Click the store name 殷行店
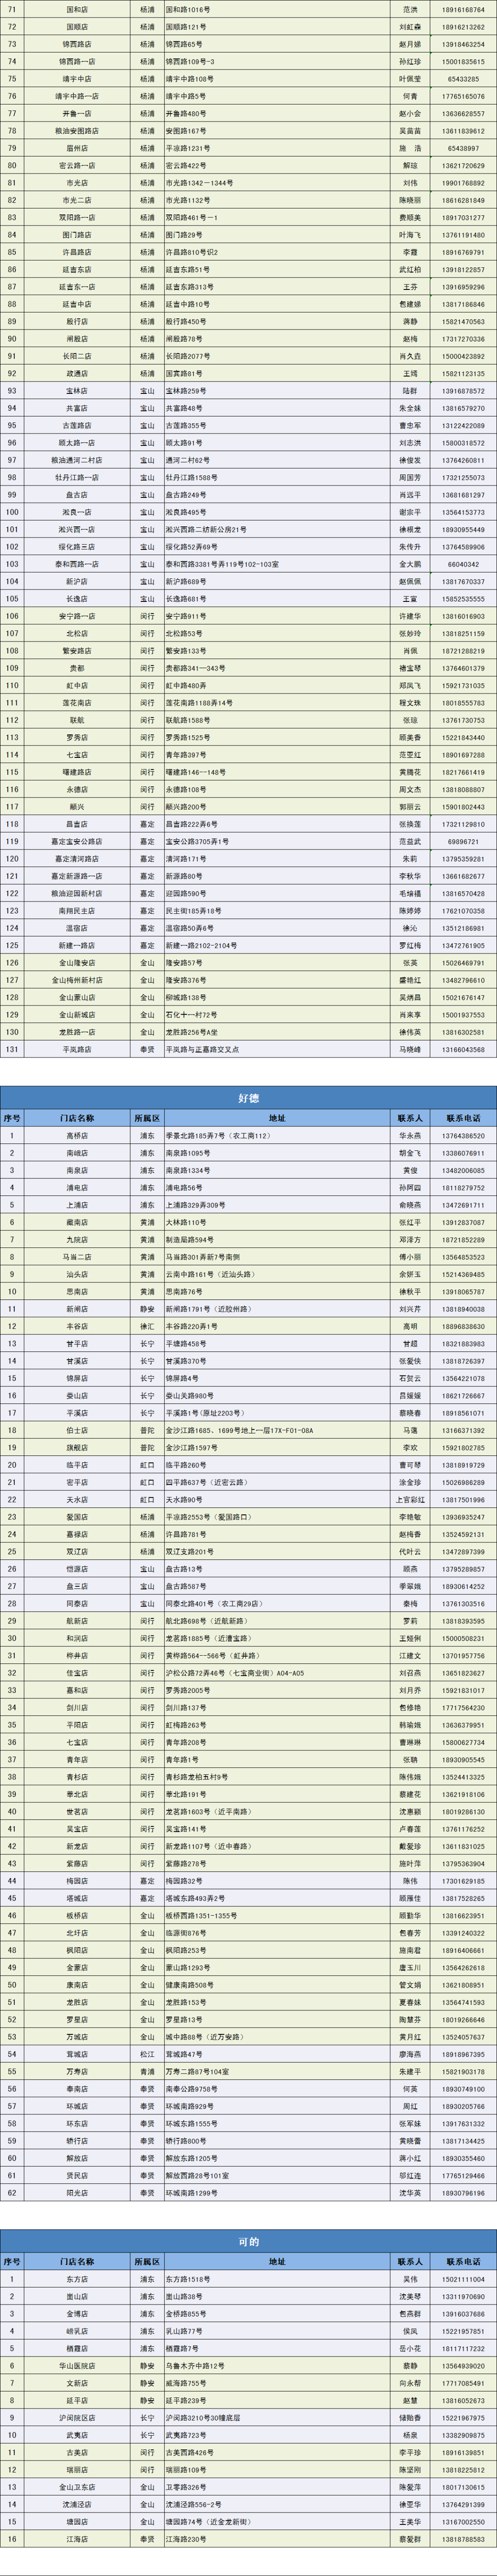The height and width of the screenshot is (2576, 497). click(x=77, y=322)
